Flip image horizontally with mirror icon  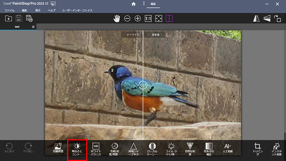(x=257, y=18)
